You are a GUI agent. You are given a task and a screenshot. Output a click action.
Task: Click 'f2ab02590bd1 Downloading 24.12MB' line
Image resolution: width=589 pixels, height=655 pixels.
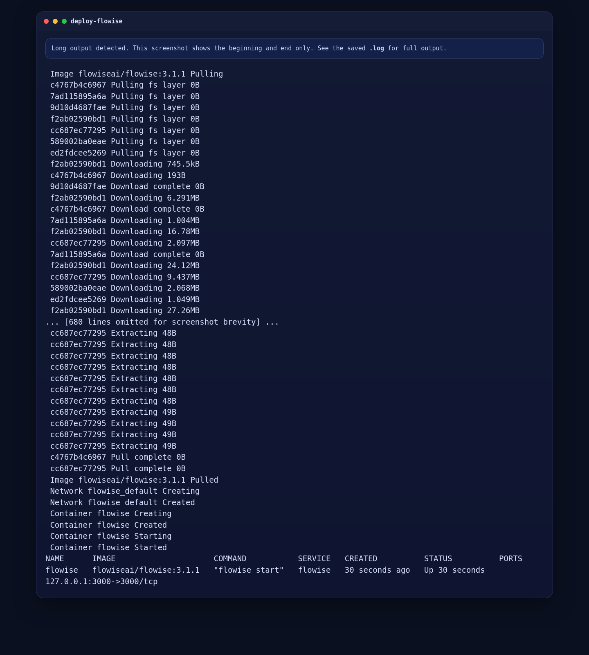[x=125, y=266]
